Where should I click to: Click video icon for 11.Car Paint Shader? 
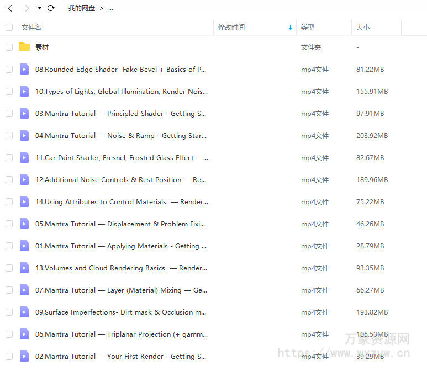[24, 157]
